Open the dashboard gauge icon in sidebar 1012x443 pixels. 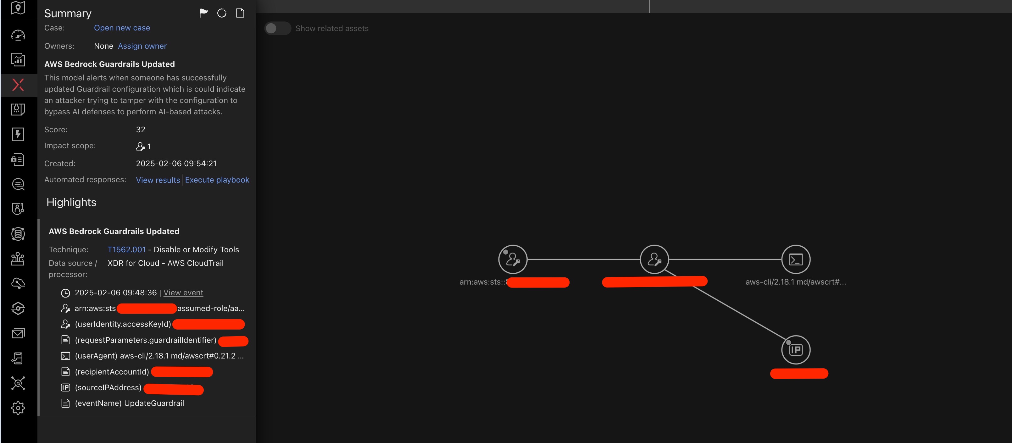pyautogui.click(x=18, y=35)
